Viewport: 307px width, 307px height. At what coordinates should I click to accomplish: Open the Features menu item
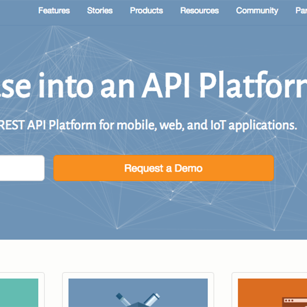54,10
